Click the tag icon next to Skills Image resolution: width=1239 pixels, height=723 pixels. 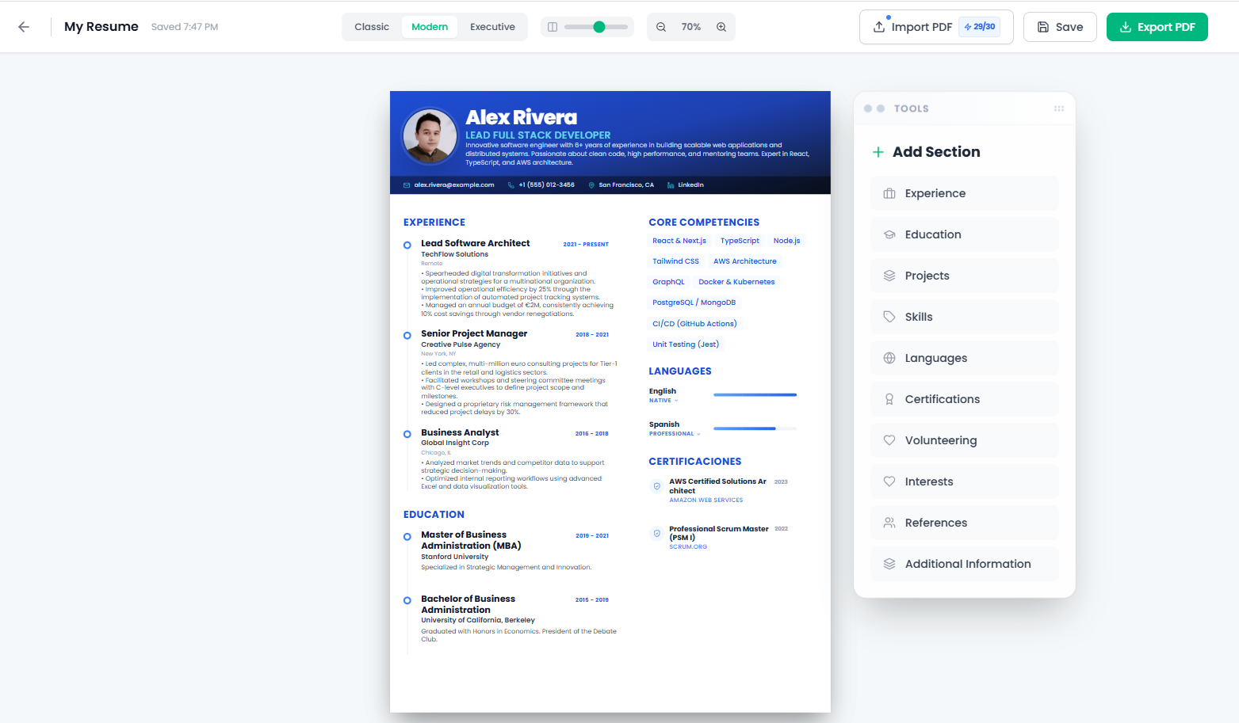pyautogui.click(x=889, y=317)
